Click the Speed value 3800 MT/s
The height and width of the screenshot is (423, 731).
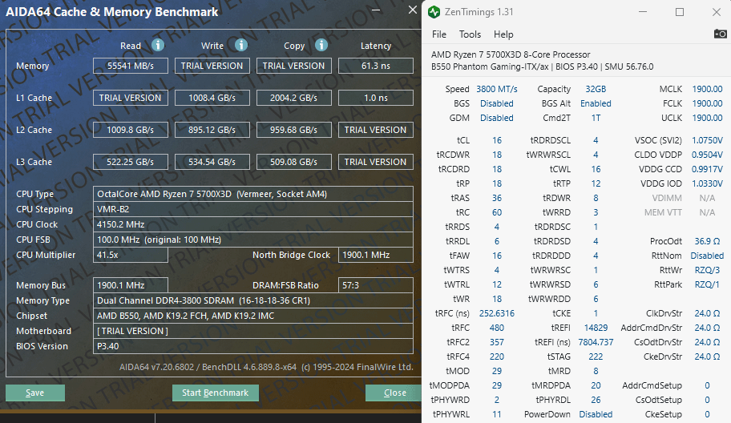click(496, 89)
